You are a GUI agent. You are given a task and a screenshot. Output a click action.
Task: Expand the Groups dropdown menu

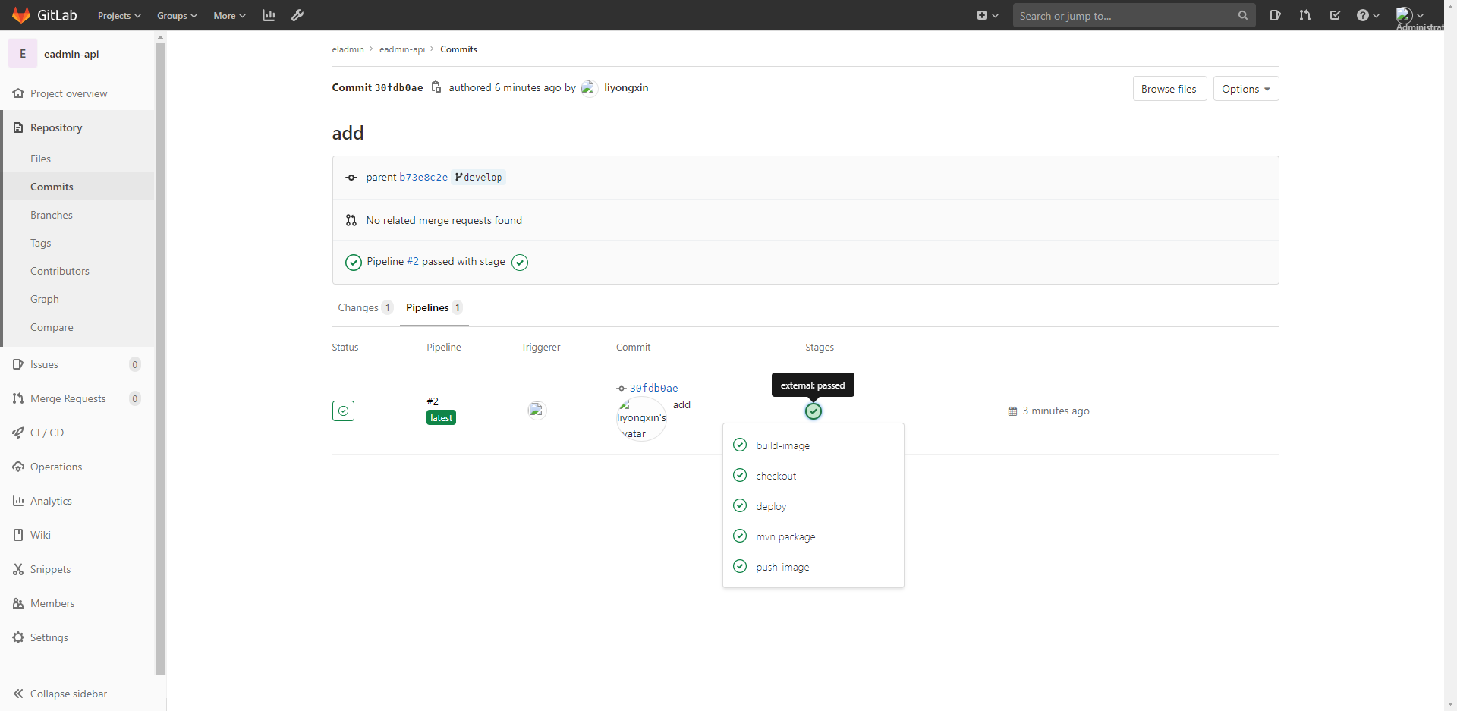click(x=177, y=15)
